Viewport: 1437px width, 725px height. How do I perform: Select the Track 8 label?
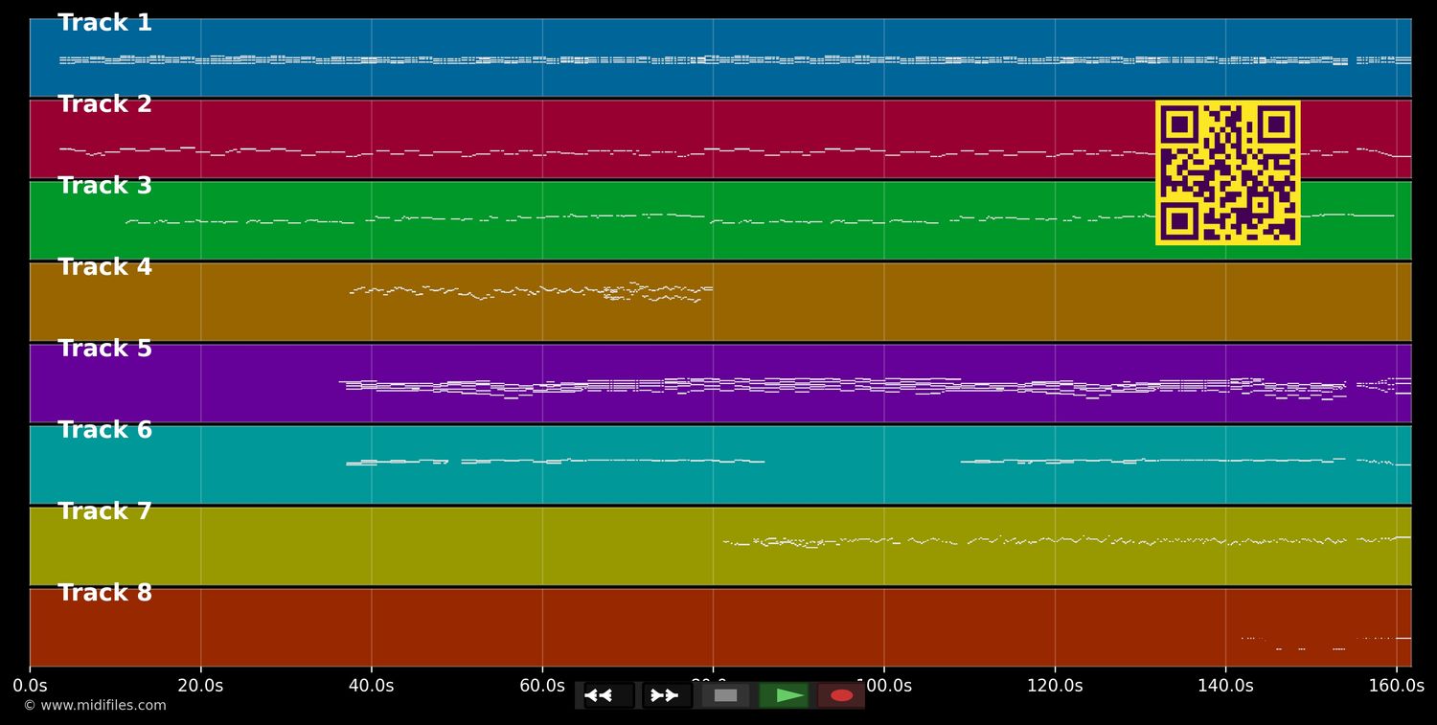pos(104,593)
